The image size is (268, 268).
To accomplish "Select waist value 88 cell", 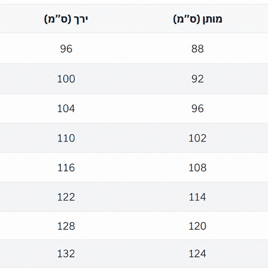I will pos(197,48).
